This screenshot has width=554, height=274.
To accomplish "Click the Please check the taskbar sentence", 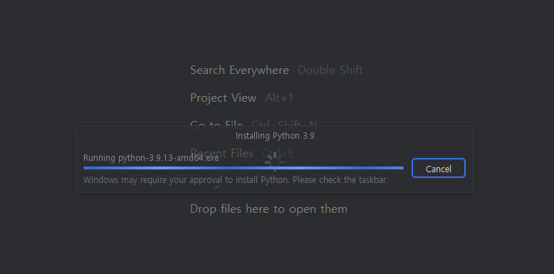I will pyautogui.click(x=340, y=180).
